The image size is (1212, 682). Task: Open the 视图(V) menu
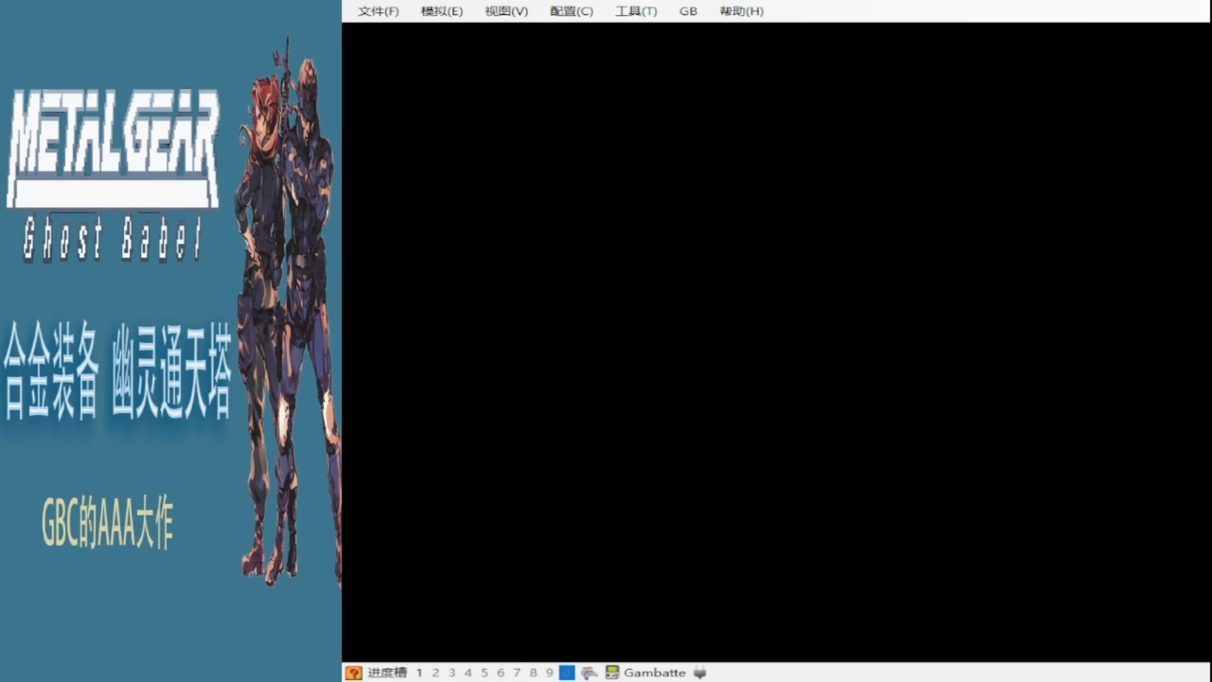click(x=506, y=11)
